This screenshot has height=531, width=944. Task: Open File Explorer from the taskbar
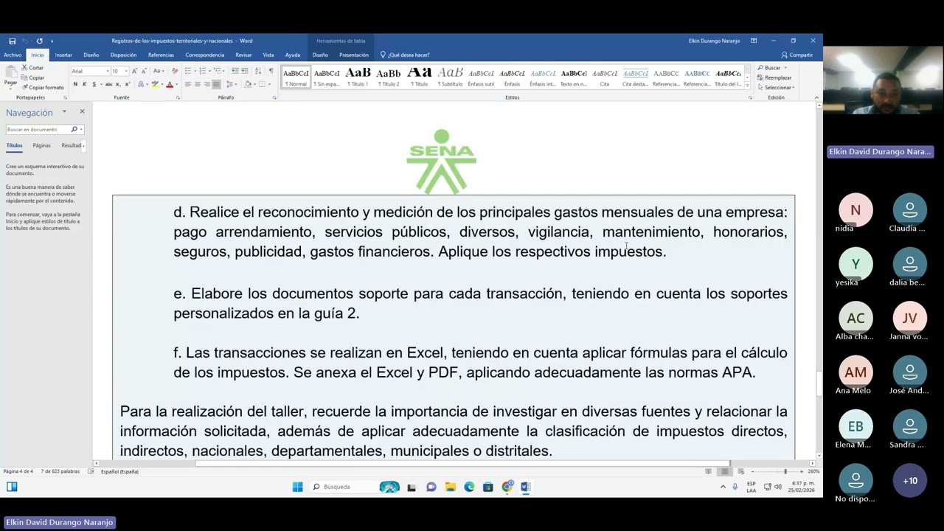450,487
